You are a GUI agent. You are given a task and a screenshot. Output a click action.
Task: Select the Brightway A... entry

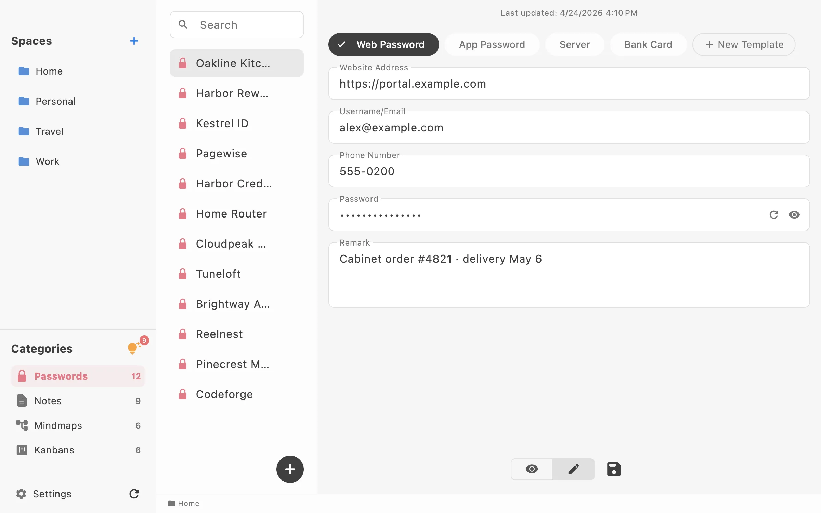(237, 304)
